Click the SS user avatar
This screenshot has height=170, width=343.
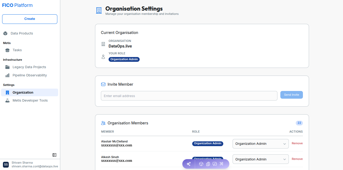click(6, 164)
